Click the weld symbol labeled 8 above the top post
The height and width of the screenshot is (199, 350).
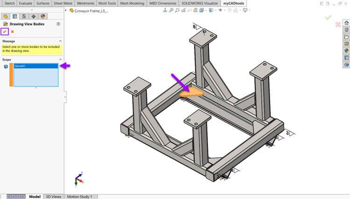[x=198, y=27]
